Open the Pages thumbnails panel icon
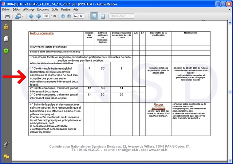The height and width of the screenshot is (164, 233). [x=6, y=39]
